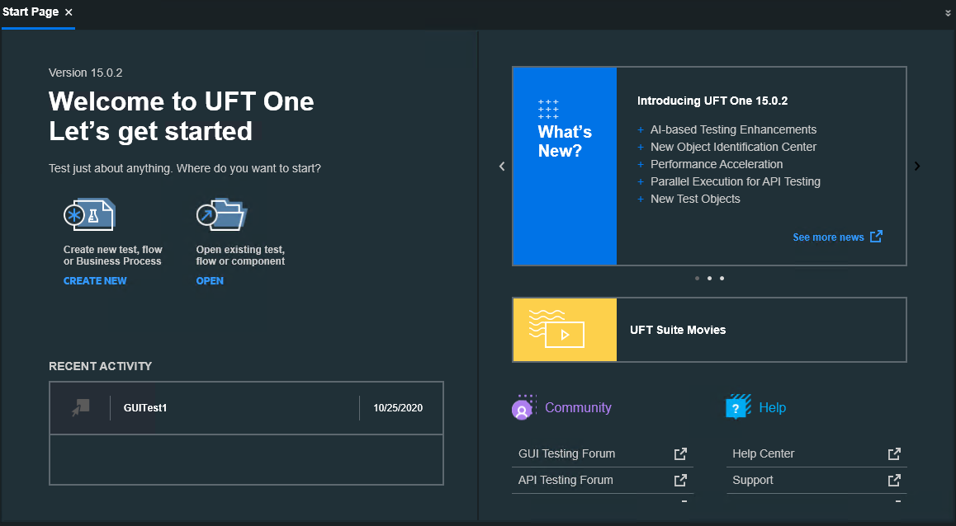Click the CREATE NEW link
This screenshot has width=956, height=526.
(95, 281)
